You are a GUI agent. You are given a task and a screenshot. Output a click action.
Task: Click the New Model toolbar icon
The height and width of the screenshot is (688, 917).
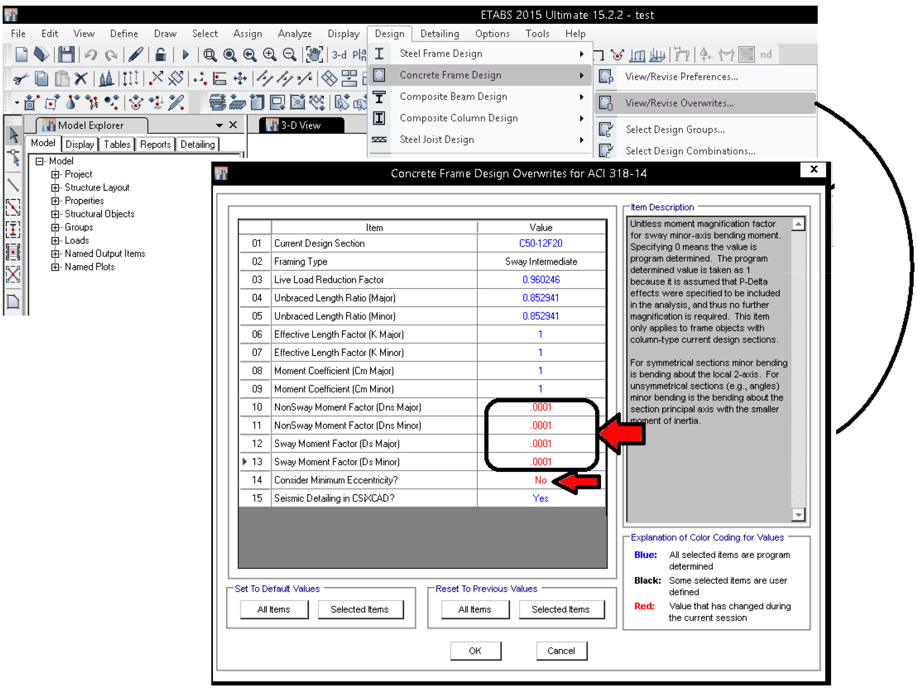[21, 54]
